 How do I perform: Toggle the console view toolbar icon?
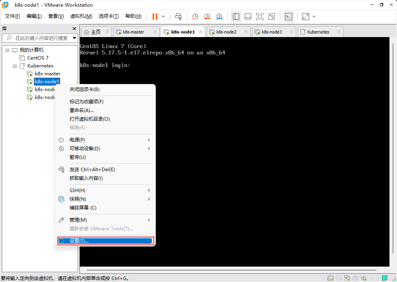[288, 17]
